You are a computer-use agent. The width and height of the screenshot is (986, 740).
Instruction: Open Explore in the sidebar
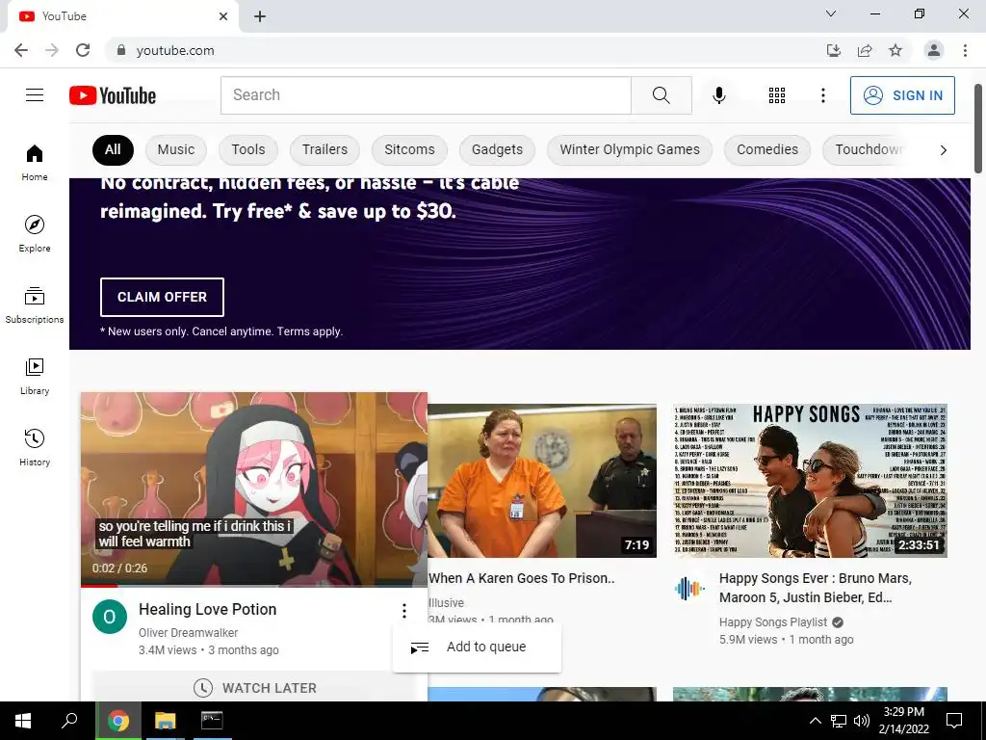coord(35,233)
